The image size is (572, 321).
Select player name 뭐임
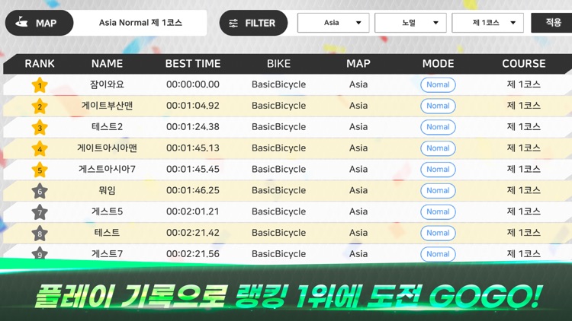click(x=107, y=190)
